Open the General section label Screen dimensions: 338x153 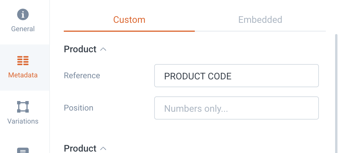tap(23, 29)
